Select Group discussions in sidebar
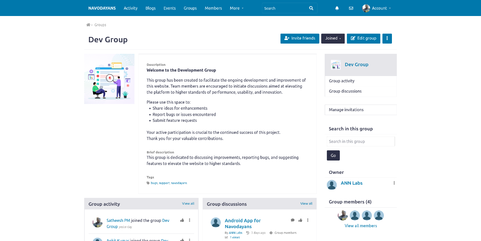The image size is (481, 241). 345,91
